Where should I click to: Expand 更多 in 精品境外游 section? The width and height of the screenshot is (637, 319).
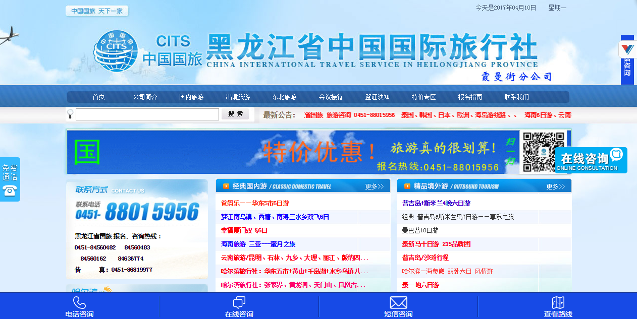[555, 186]
